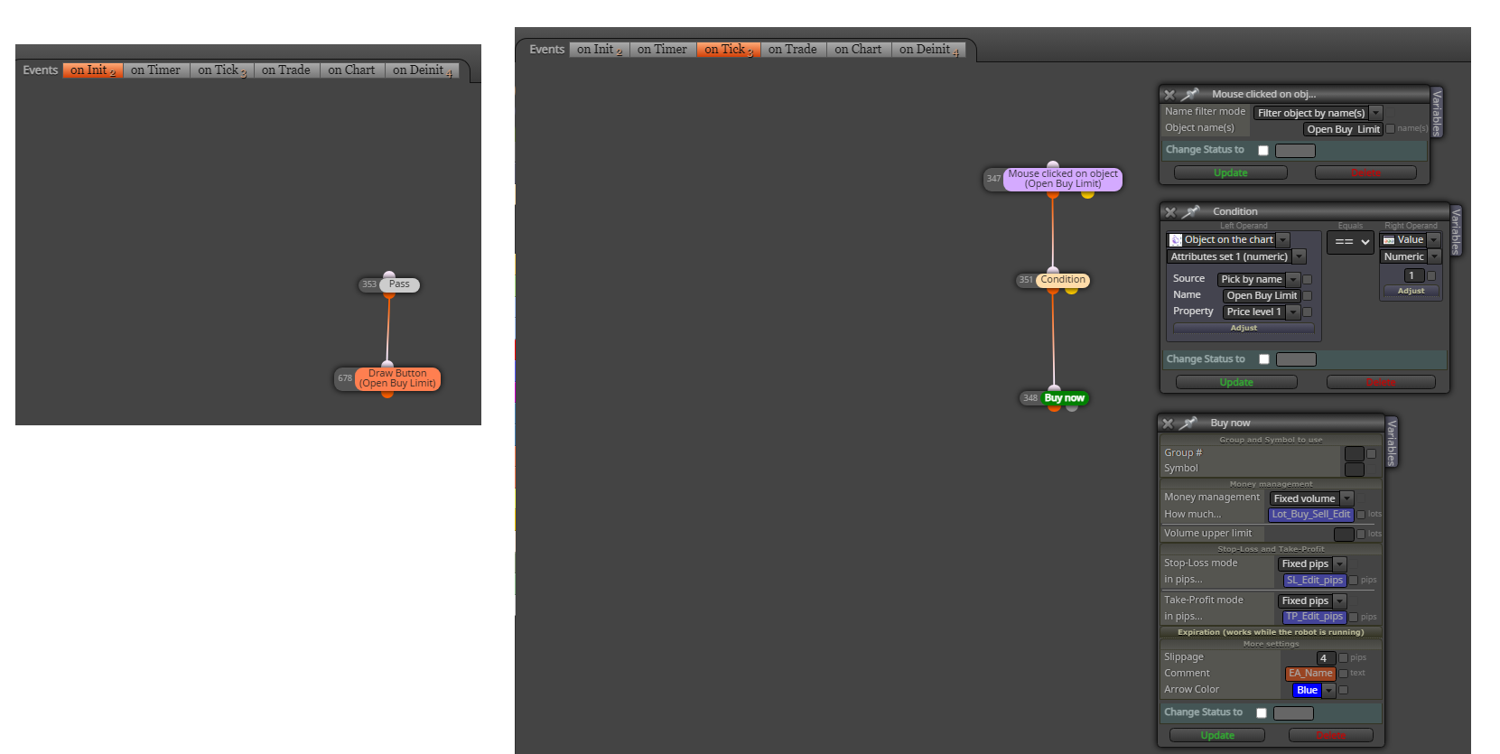Image resolution: width=1500 pixels, height=754 pixels.
Task: Toggle Change Status to checkbox in Condition panel
Action: (1264, 359)
